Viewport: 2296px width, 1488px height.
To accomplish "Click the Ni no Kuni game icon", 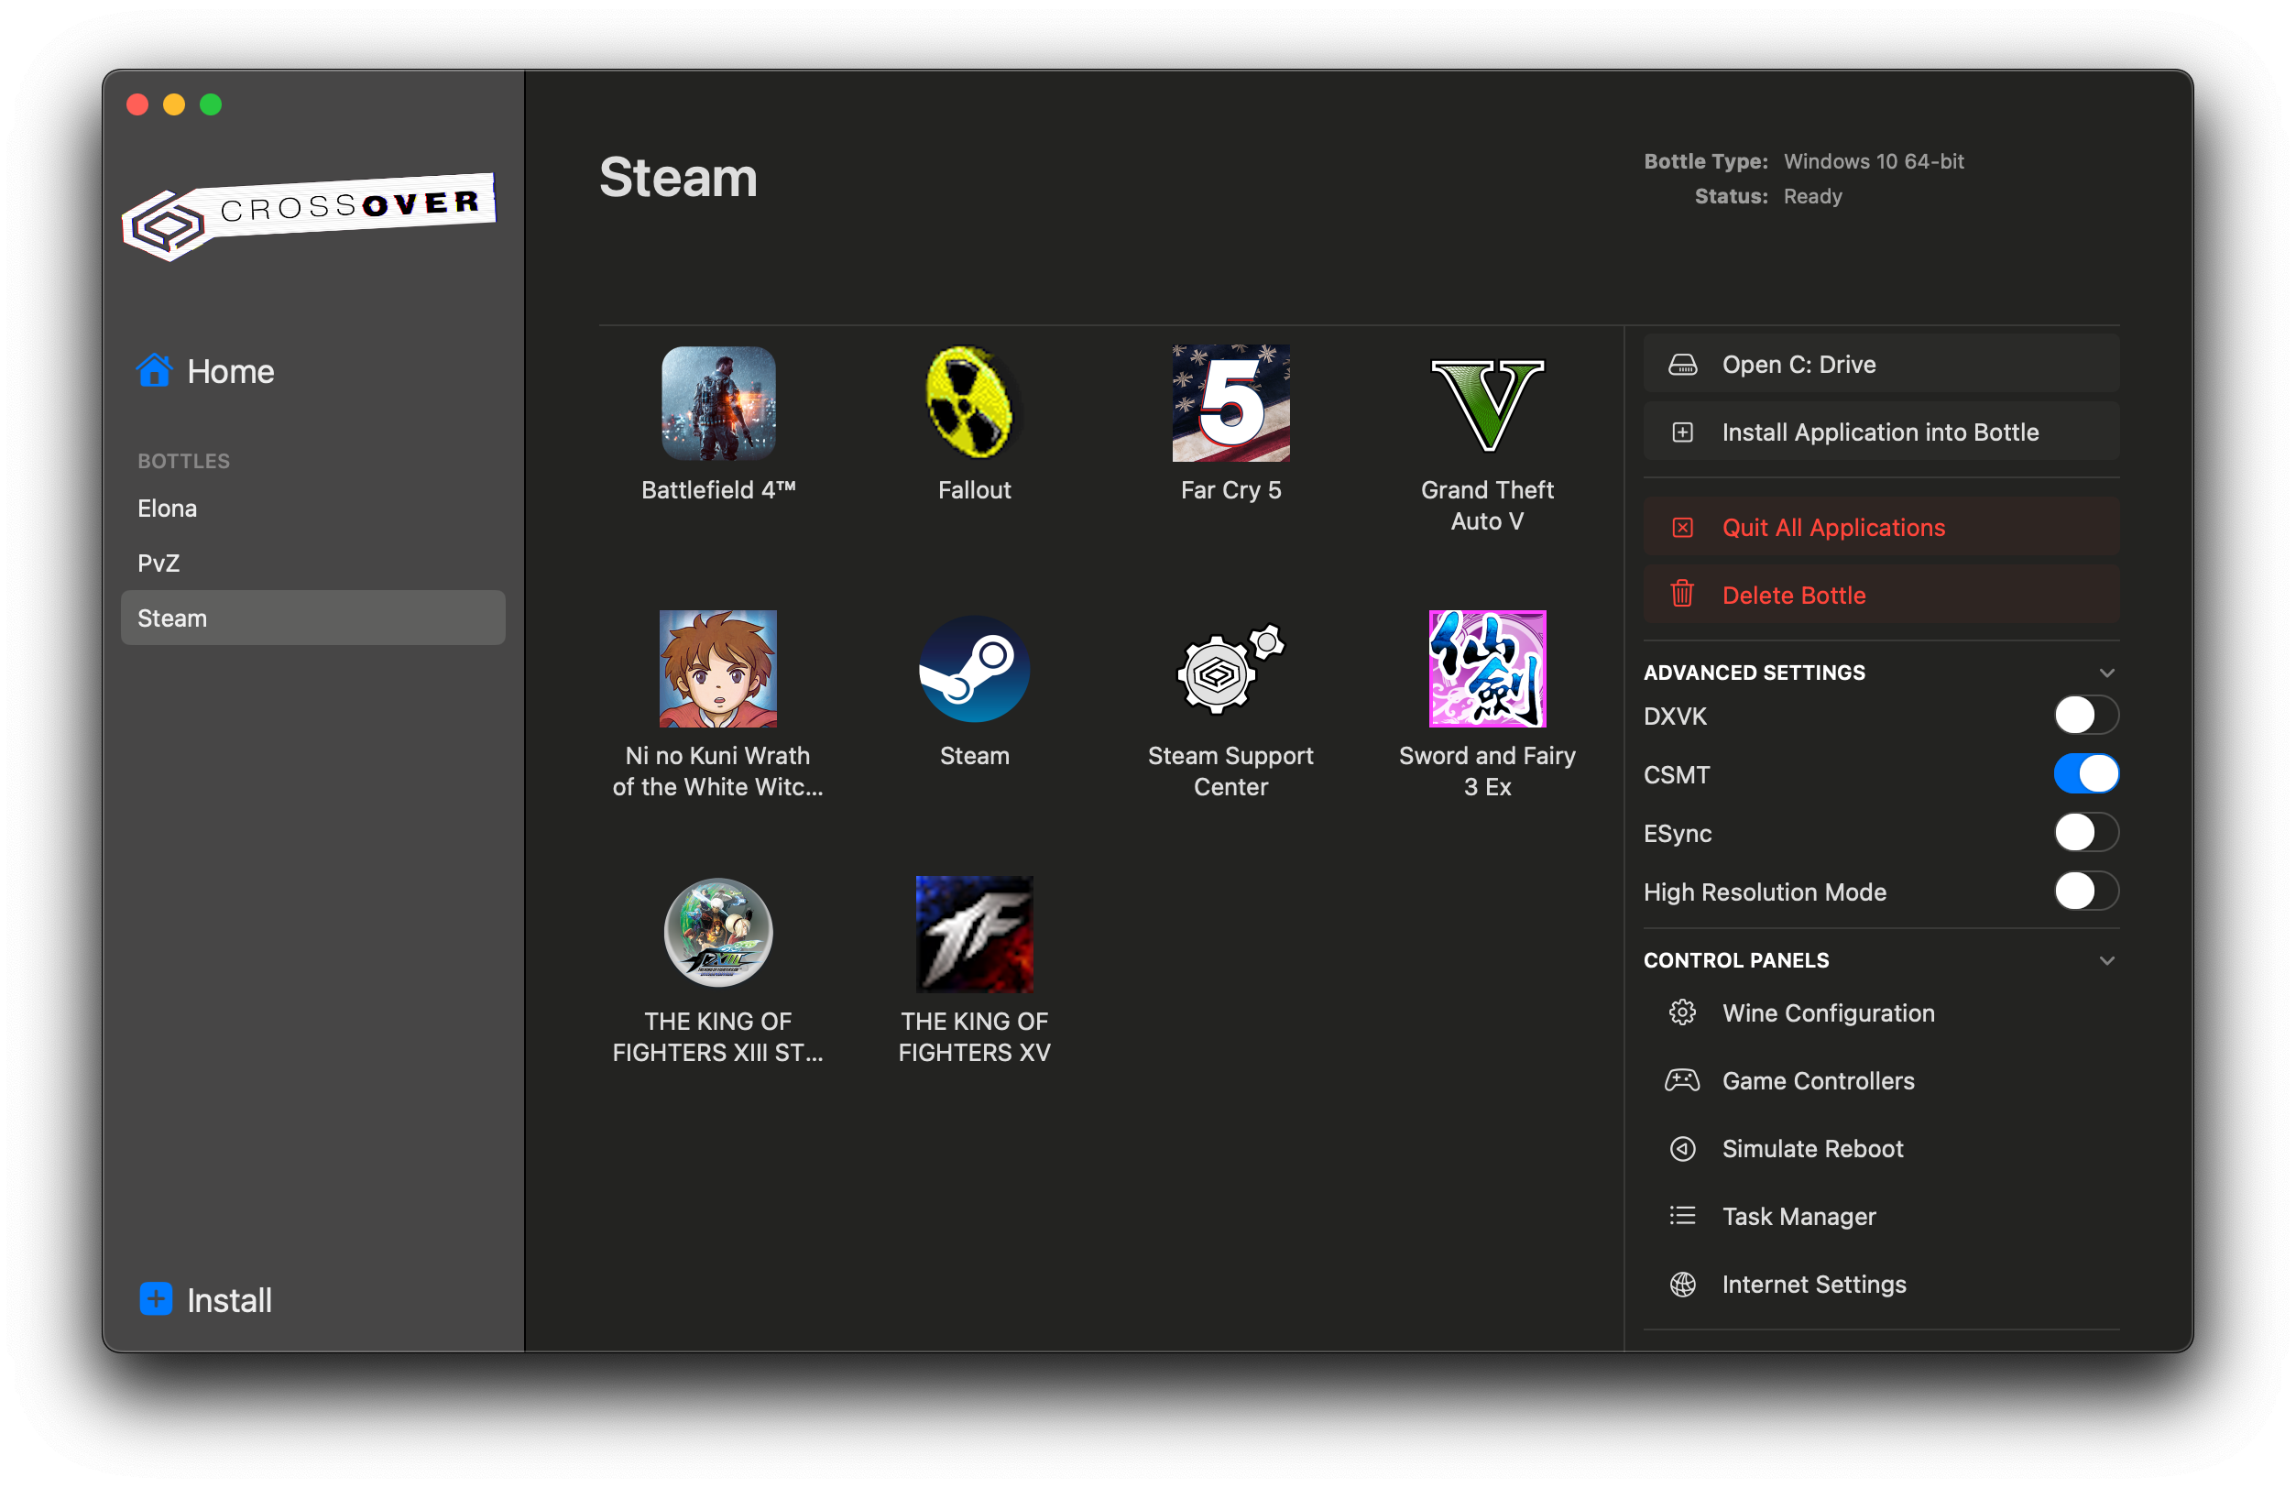I will (x=717, y=669).
